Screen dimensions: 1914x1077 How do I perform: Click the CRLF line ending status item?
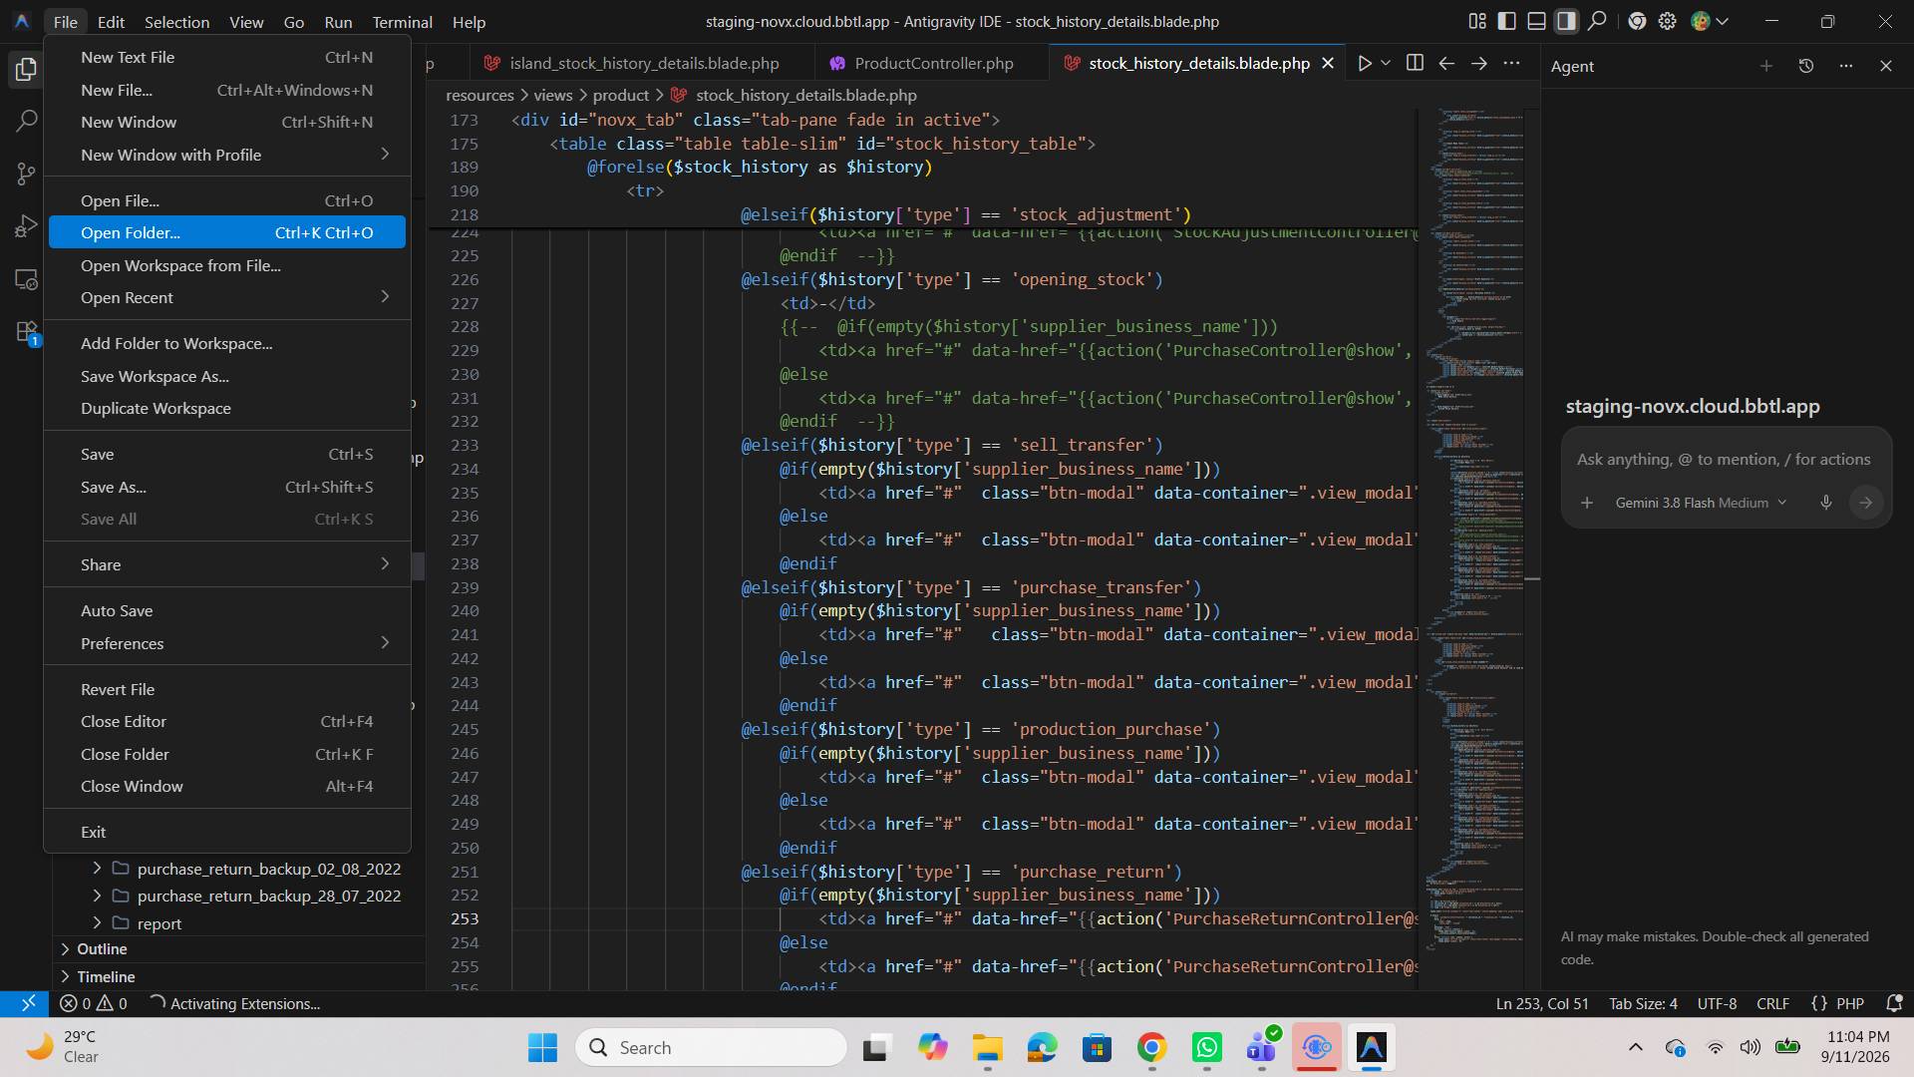1771,1003
